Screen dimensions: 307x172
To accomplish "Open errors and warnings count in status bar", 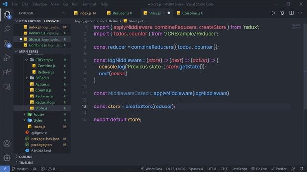I will [48, 169].
